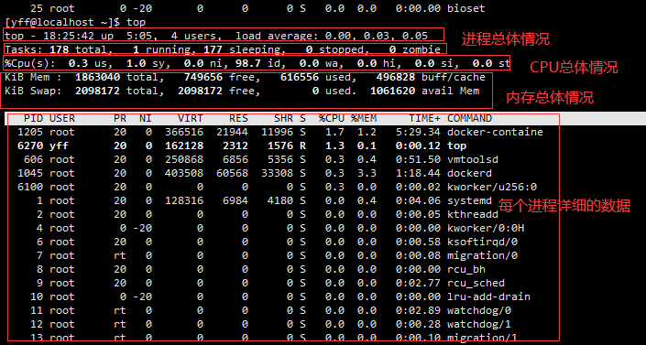
Task: Click the TIME+ value 5:29.34
Action: (x=418, y=132)
